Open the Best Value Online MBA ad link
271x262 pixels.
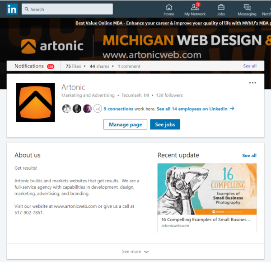pos(173,23)
